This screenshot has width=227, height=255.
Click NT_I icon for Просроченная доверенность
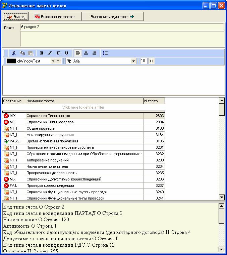[x=6, y=173]
